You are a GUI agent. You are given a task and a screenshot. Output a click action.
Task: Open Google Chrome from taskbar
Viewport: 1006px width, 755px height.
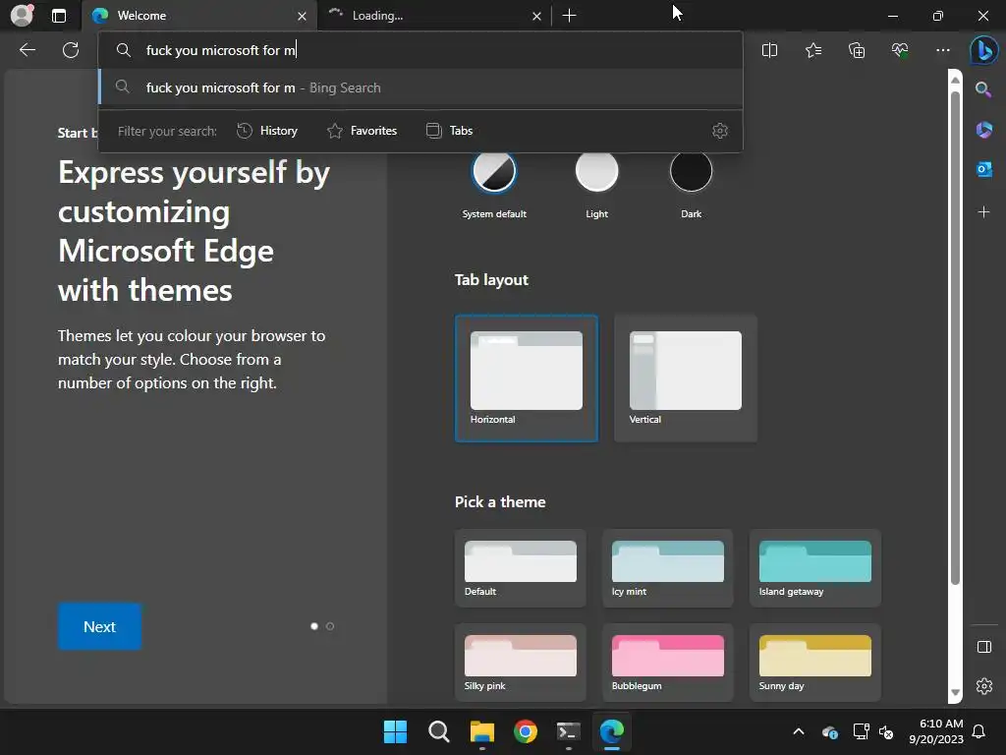[x=526, y=731]
